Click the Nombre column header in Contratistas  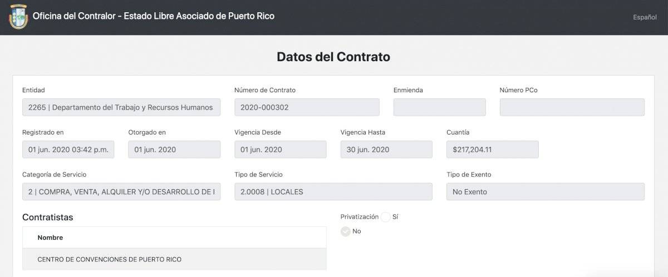coord(50,238)
